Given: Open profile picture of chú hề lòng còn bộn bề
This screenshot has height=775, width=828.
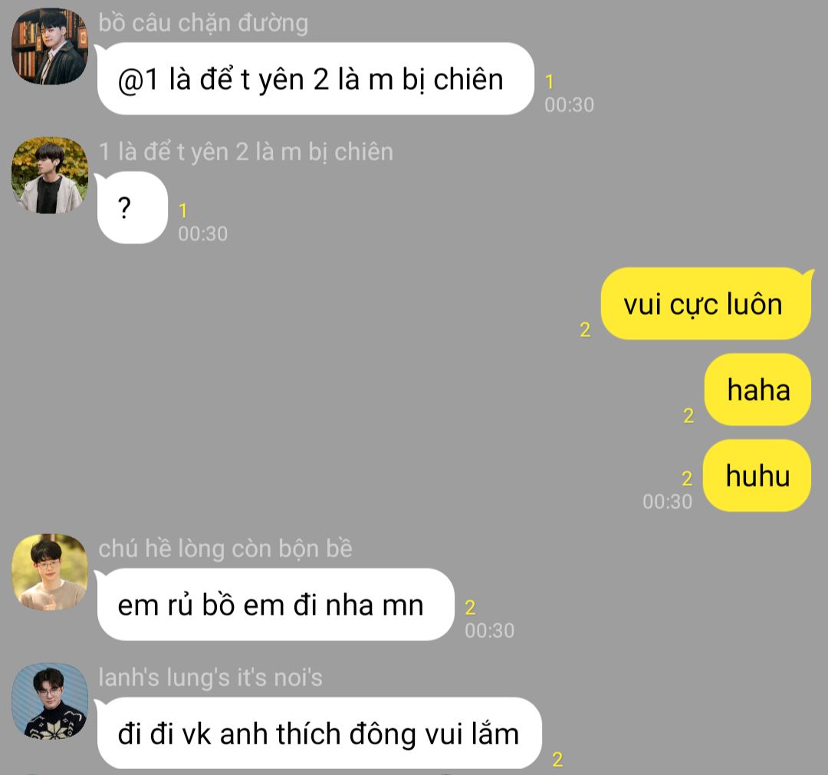Looking at the screenshot, I should [x=50, y=572].
